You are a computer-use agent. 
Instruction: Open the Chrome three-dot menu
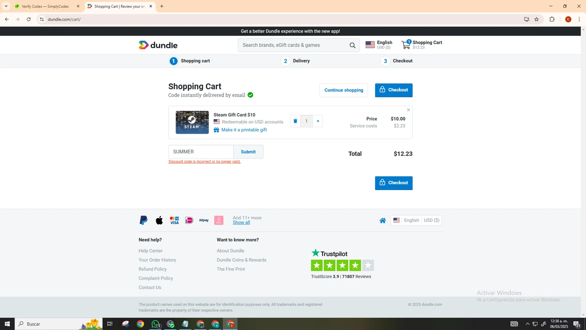(579, 19)
